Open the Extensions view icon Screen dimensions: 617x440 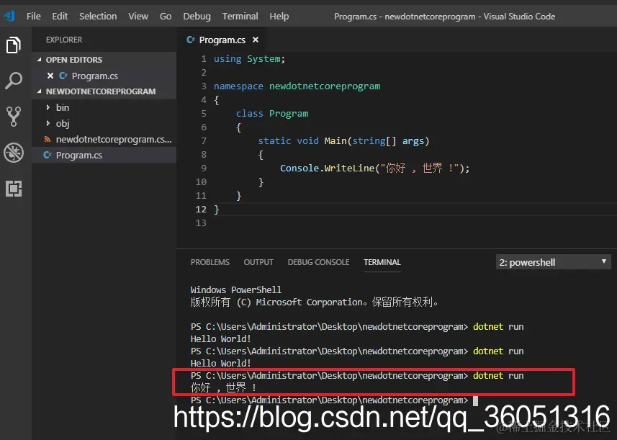pos(14,189)
